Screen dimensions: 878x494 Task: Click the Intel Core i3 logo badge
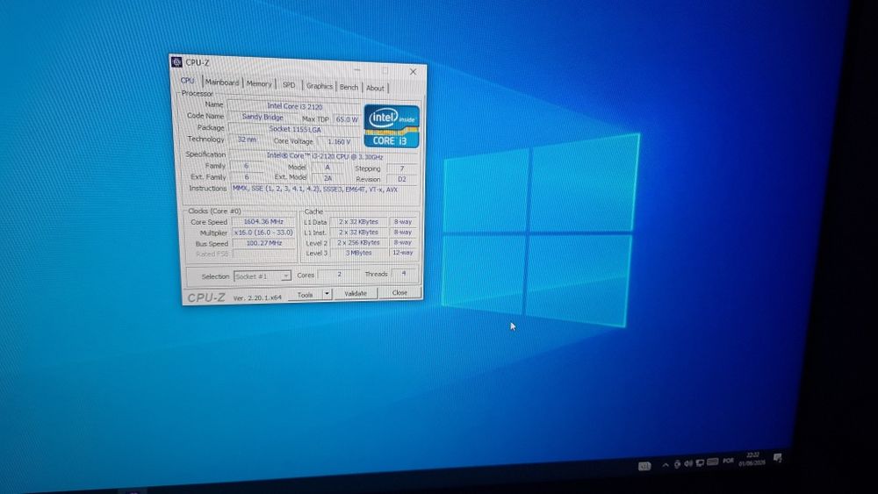pyautogui.click(x=392, y=126)
